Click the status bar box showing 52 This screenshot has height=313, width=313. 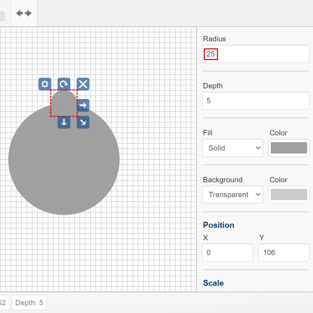click(4, 303)
